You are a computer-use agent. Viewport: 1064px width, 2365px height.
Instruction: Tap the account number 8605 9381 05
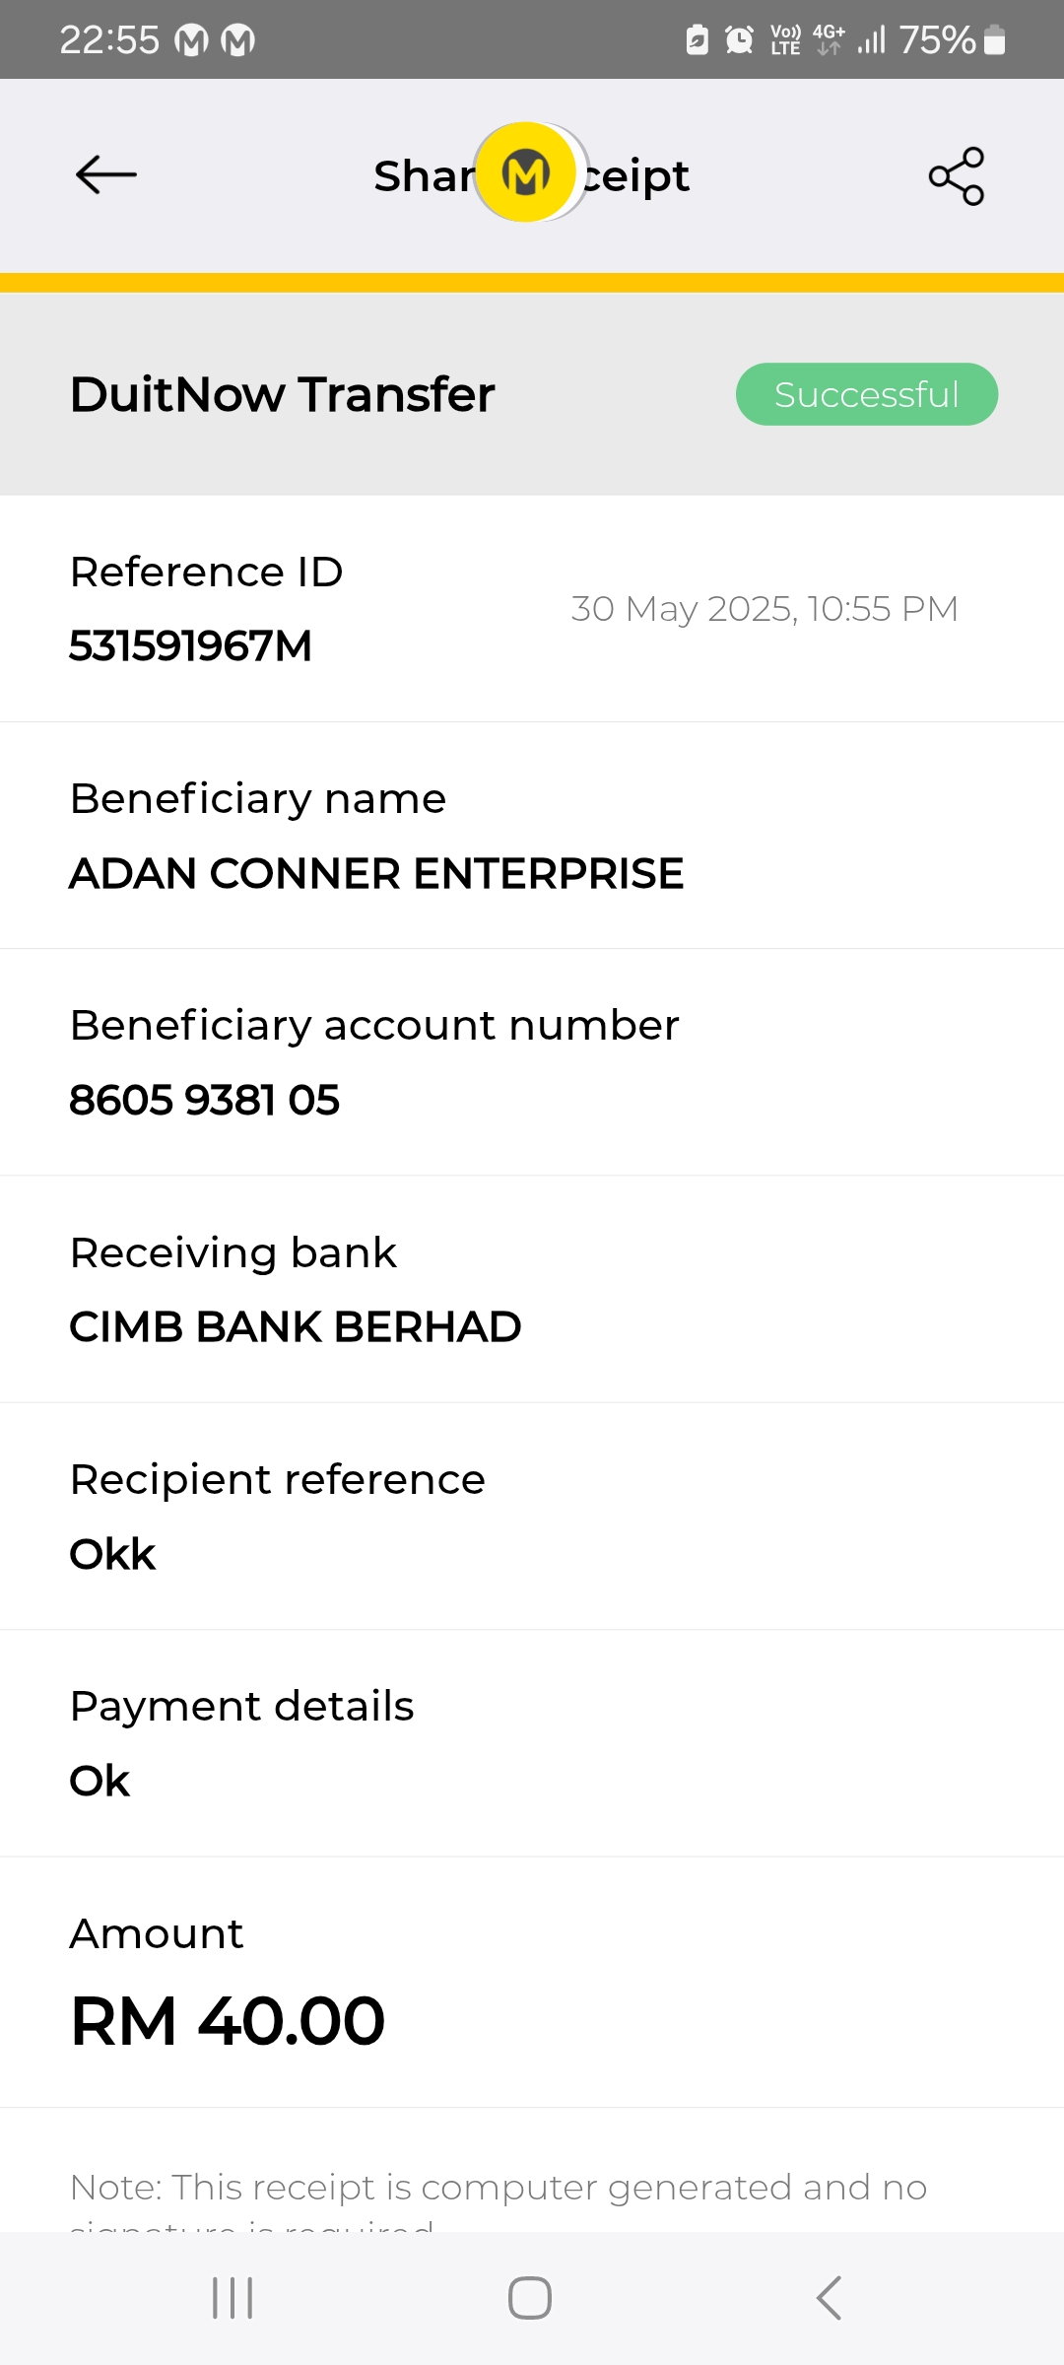click(204, 1100)
